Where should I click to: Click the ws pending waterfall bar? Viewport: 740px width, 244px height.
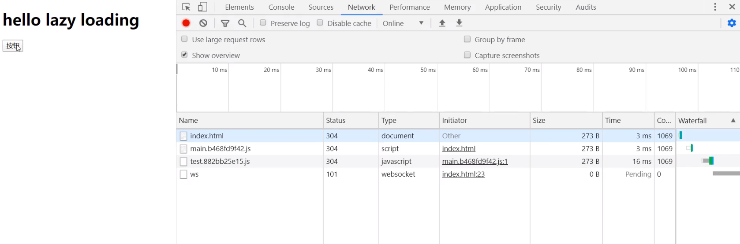(726, 174)
